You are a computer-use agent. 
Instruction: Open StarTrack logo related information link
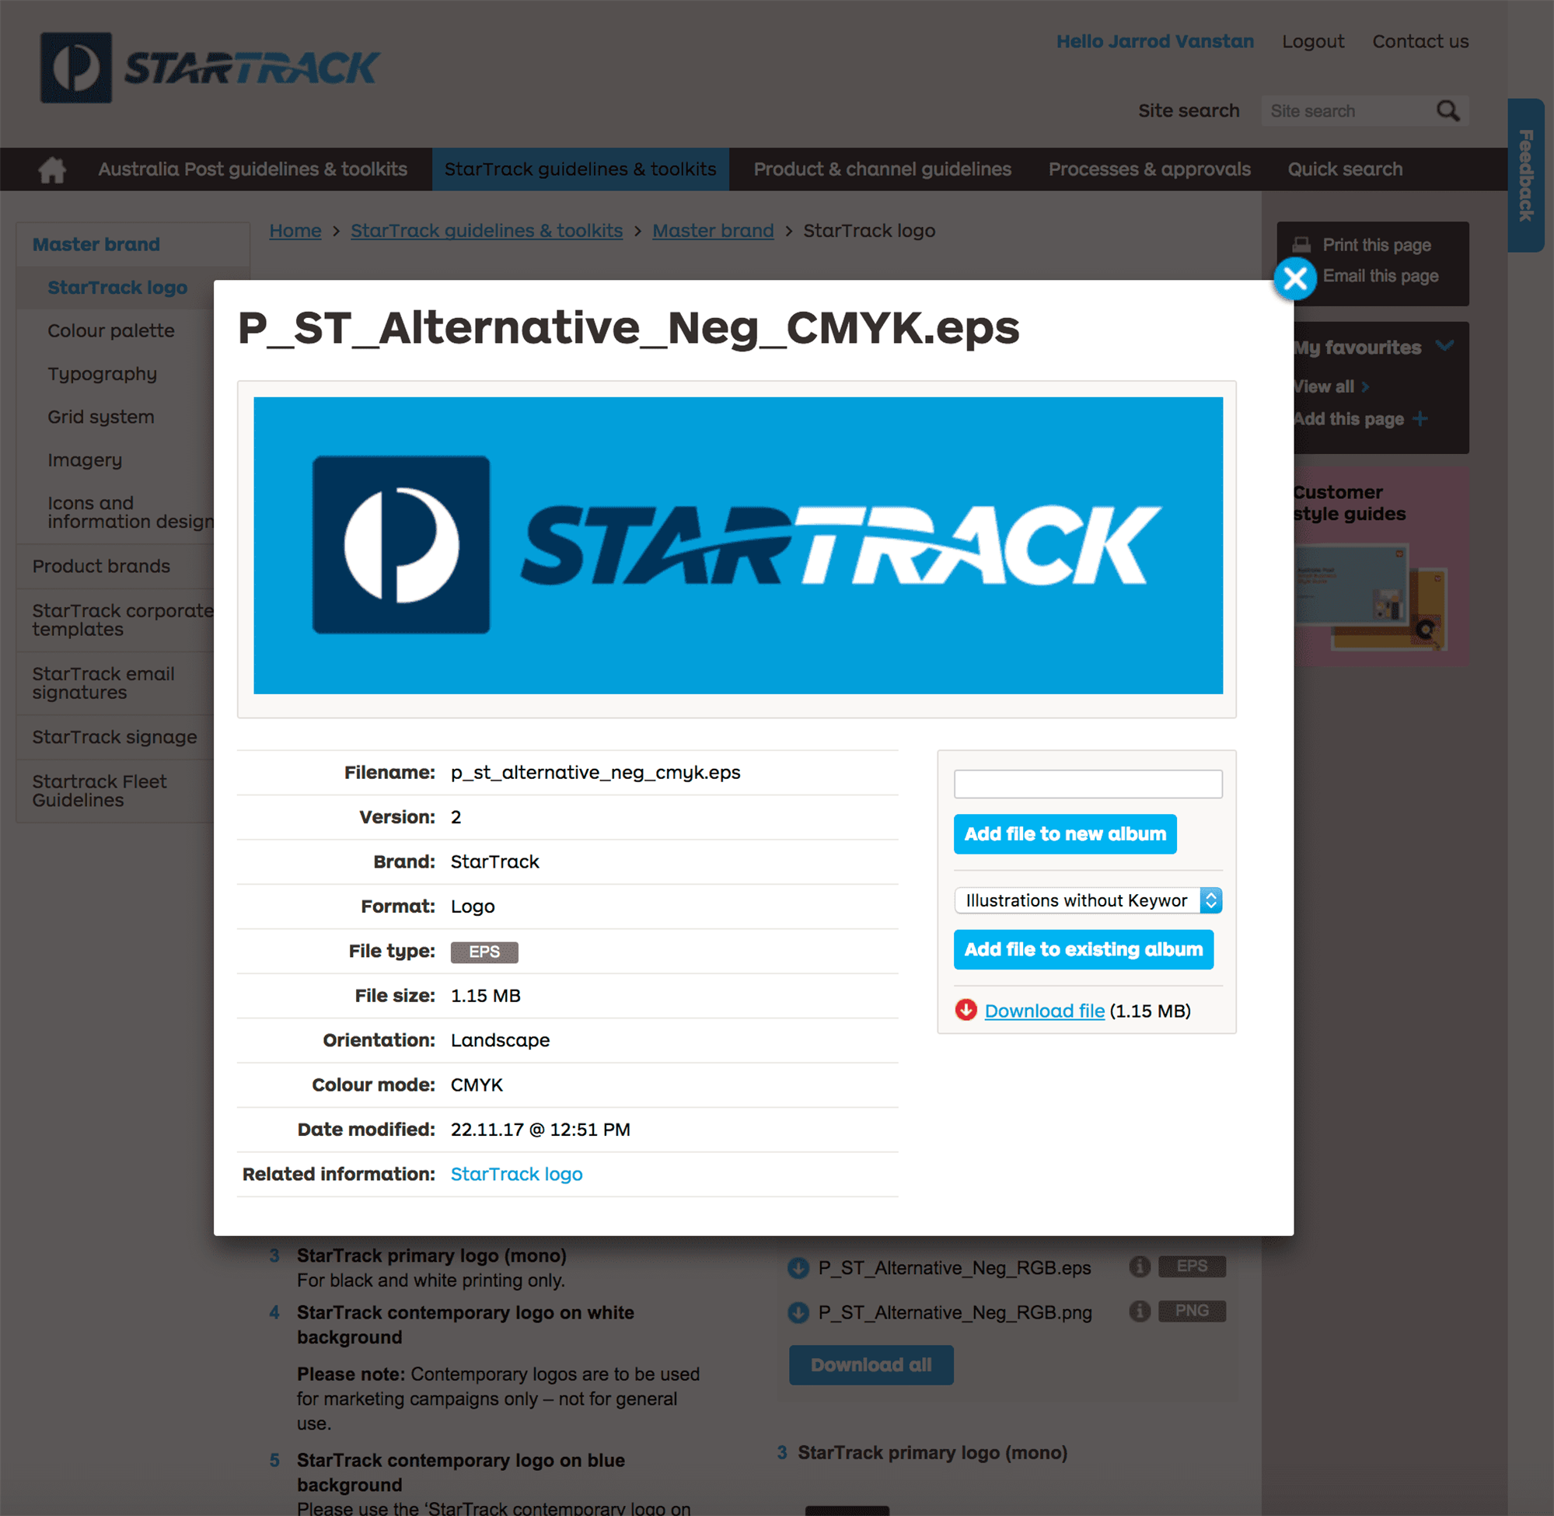click(x=516, y=1174)
